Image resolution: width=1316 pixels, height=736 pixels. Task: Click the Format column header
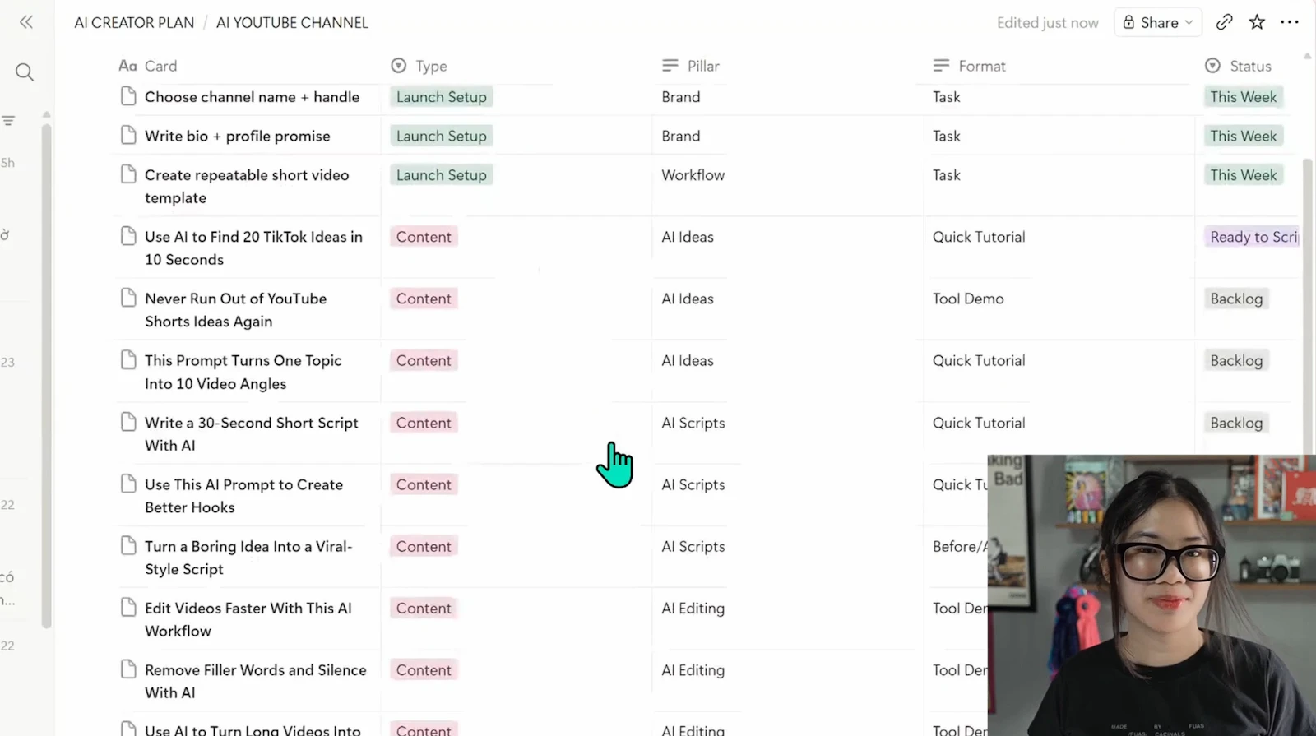[970, 66]
